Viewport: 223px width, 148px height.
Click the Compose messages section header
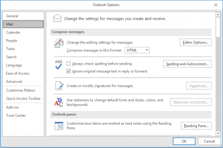coord(131,32)
